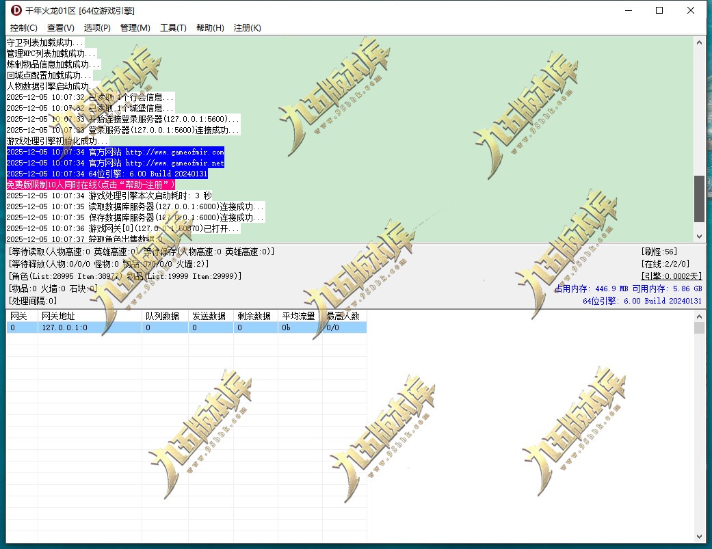Click the 最高人数 column header
The width and height of the screenshot is (712, 549).
[x=345, y=316]
